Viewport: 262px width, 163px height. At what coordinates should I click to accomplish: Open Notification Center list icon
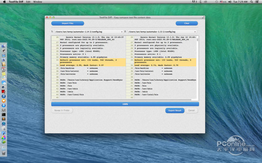[257, 1]
